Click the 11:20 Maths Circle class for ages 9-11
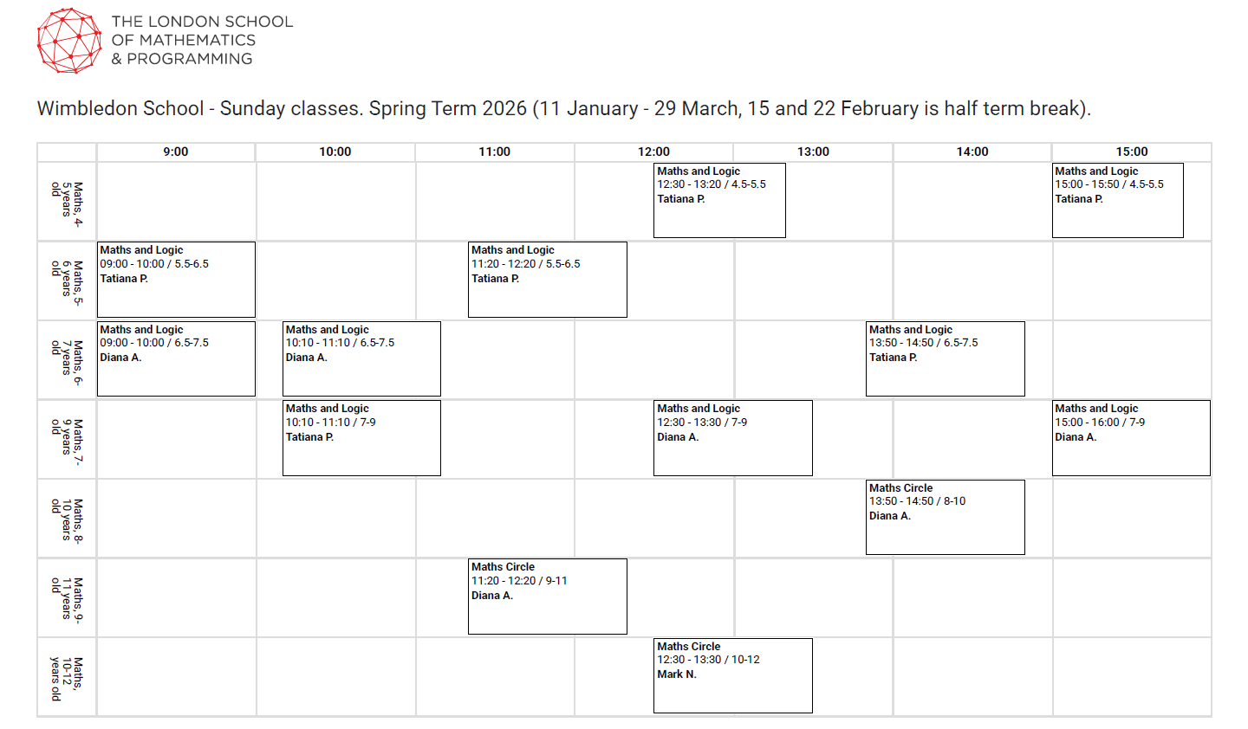The image size is (1248, 729). coord(547,596)
